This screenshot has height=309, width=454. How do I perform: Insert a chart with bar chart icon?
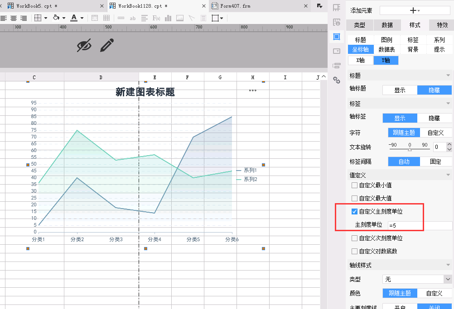pyautogui.click(x=168, y=18)
